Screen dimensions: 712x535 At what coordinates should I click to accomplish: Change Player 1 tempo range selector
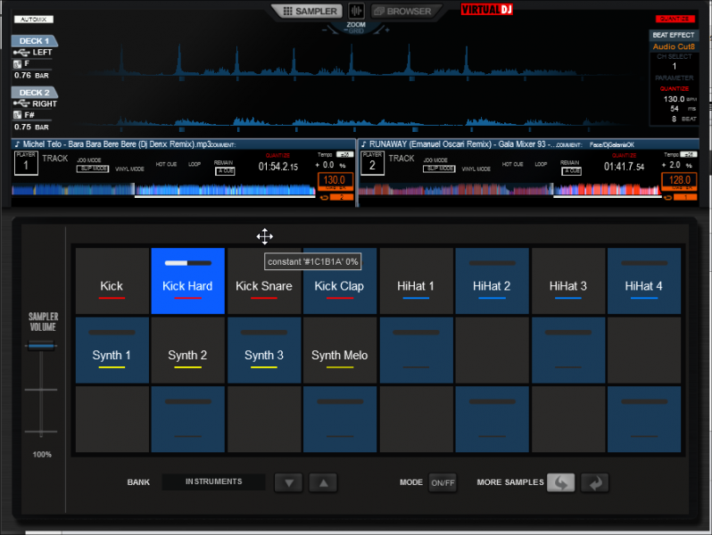click(345, 154)
